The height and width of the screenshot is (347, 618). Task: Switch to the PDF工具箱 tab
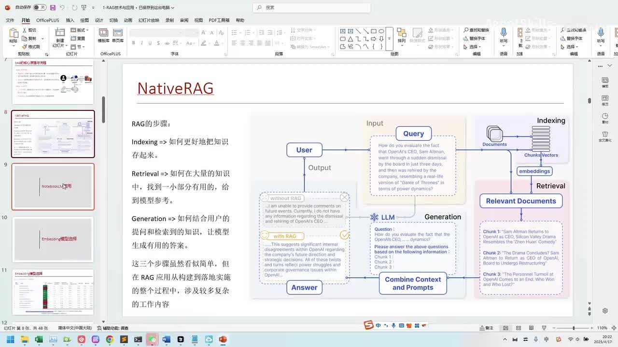(219, 20)
